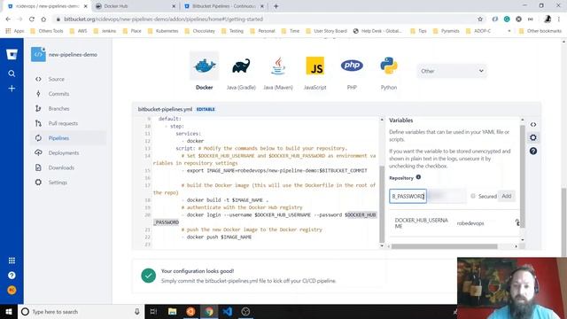Open the Windows Start menu
The height and width of the screenshot is (319, 567).
9,311
